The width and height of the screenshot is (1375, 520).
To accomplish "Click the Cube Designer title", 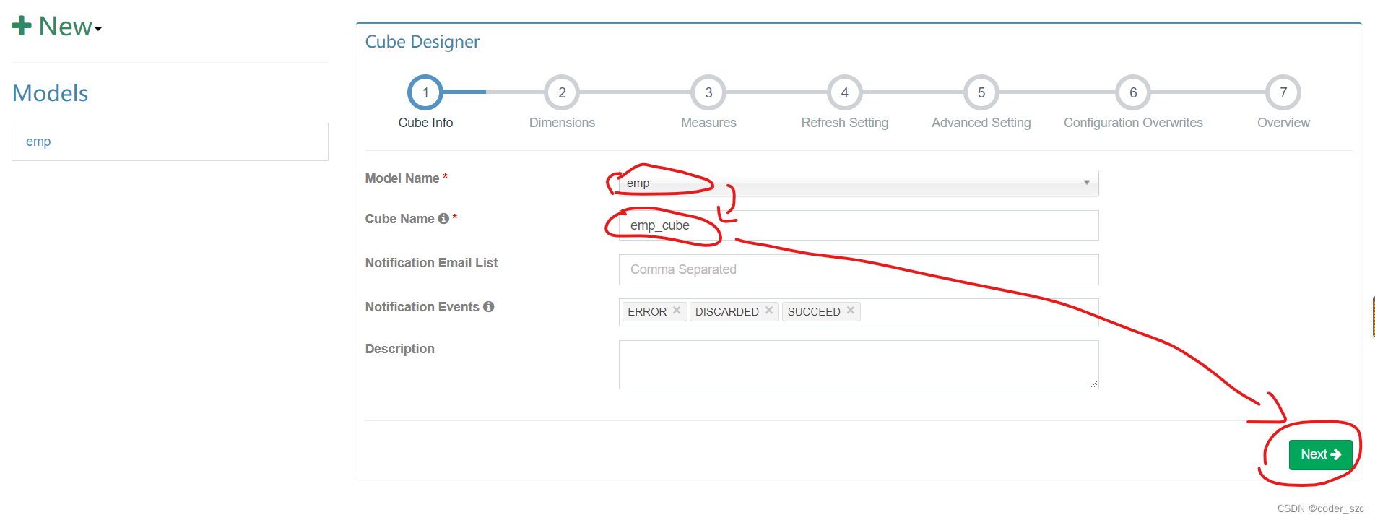I will click(422, 42).
